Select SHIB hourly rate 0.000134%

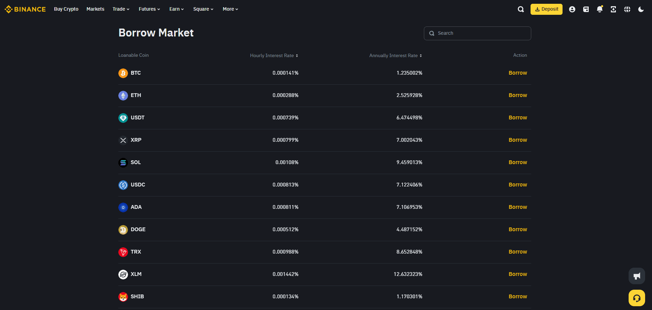click(x=286, y=297)
